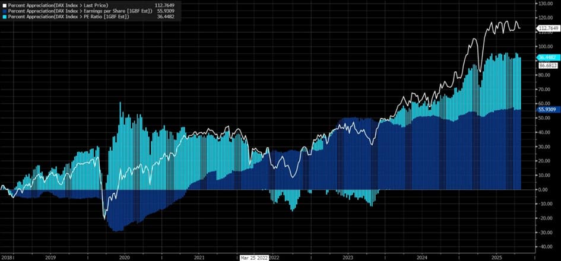Click the 2024 label on time axis
The image size is (561, 261).
click(x=422, y=257)
